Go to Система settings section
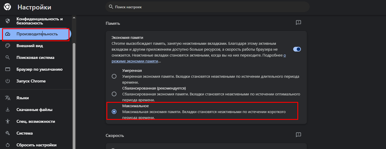The image size is (386, 149). click(x=25, y=133)
